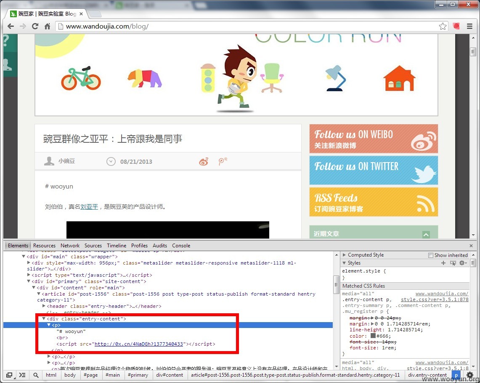Collapse the div entry-content node
This screenshot has width=480, height=383.
(x=44, y=318)
